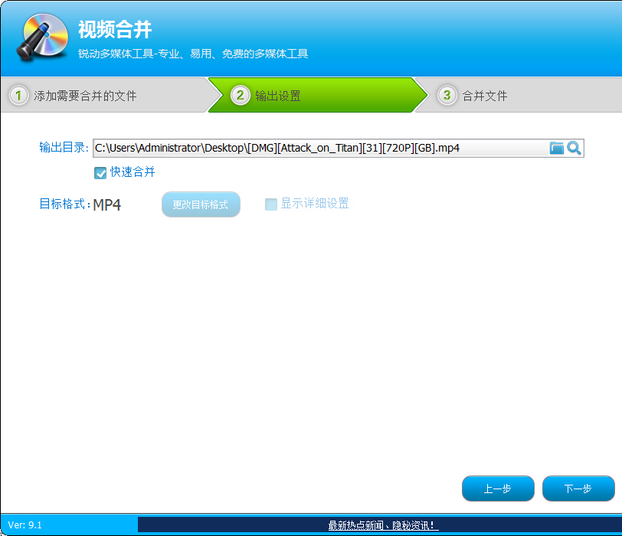Click the 下一步 button

pyautogui.click(x=579, y=489)
